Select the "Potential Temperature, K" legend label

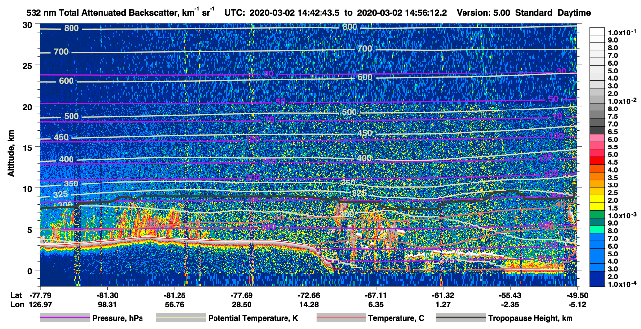[x=253, y=318]
